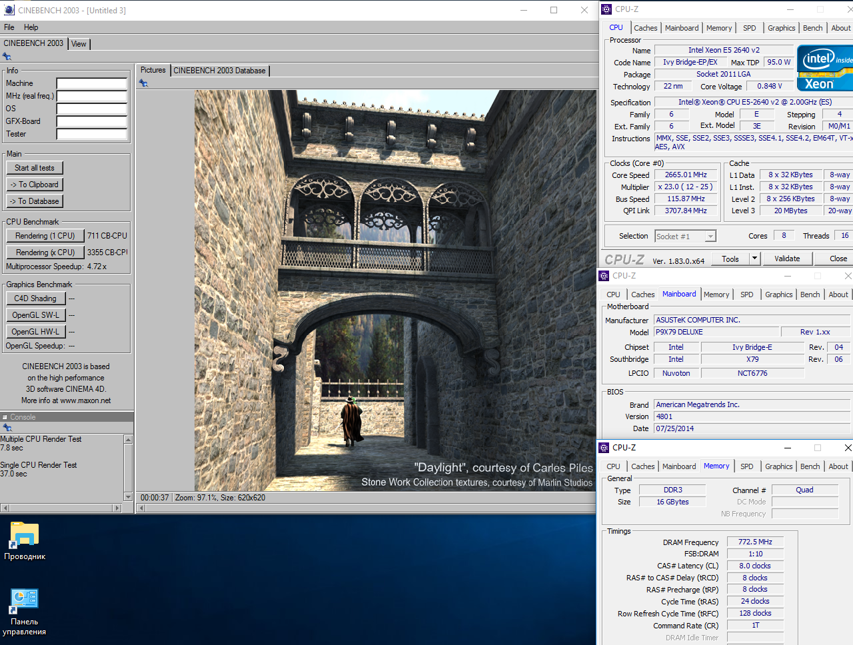853x645 pixels.
Task: Click the '772.5 MHz' DRAM frequency value
Action: click(x=755, y=542)
